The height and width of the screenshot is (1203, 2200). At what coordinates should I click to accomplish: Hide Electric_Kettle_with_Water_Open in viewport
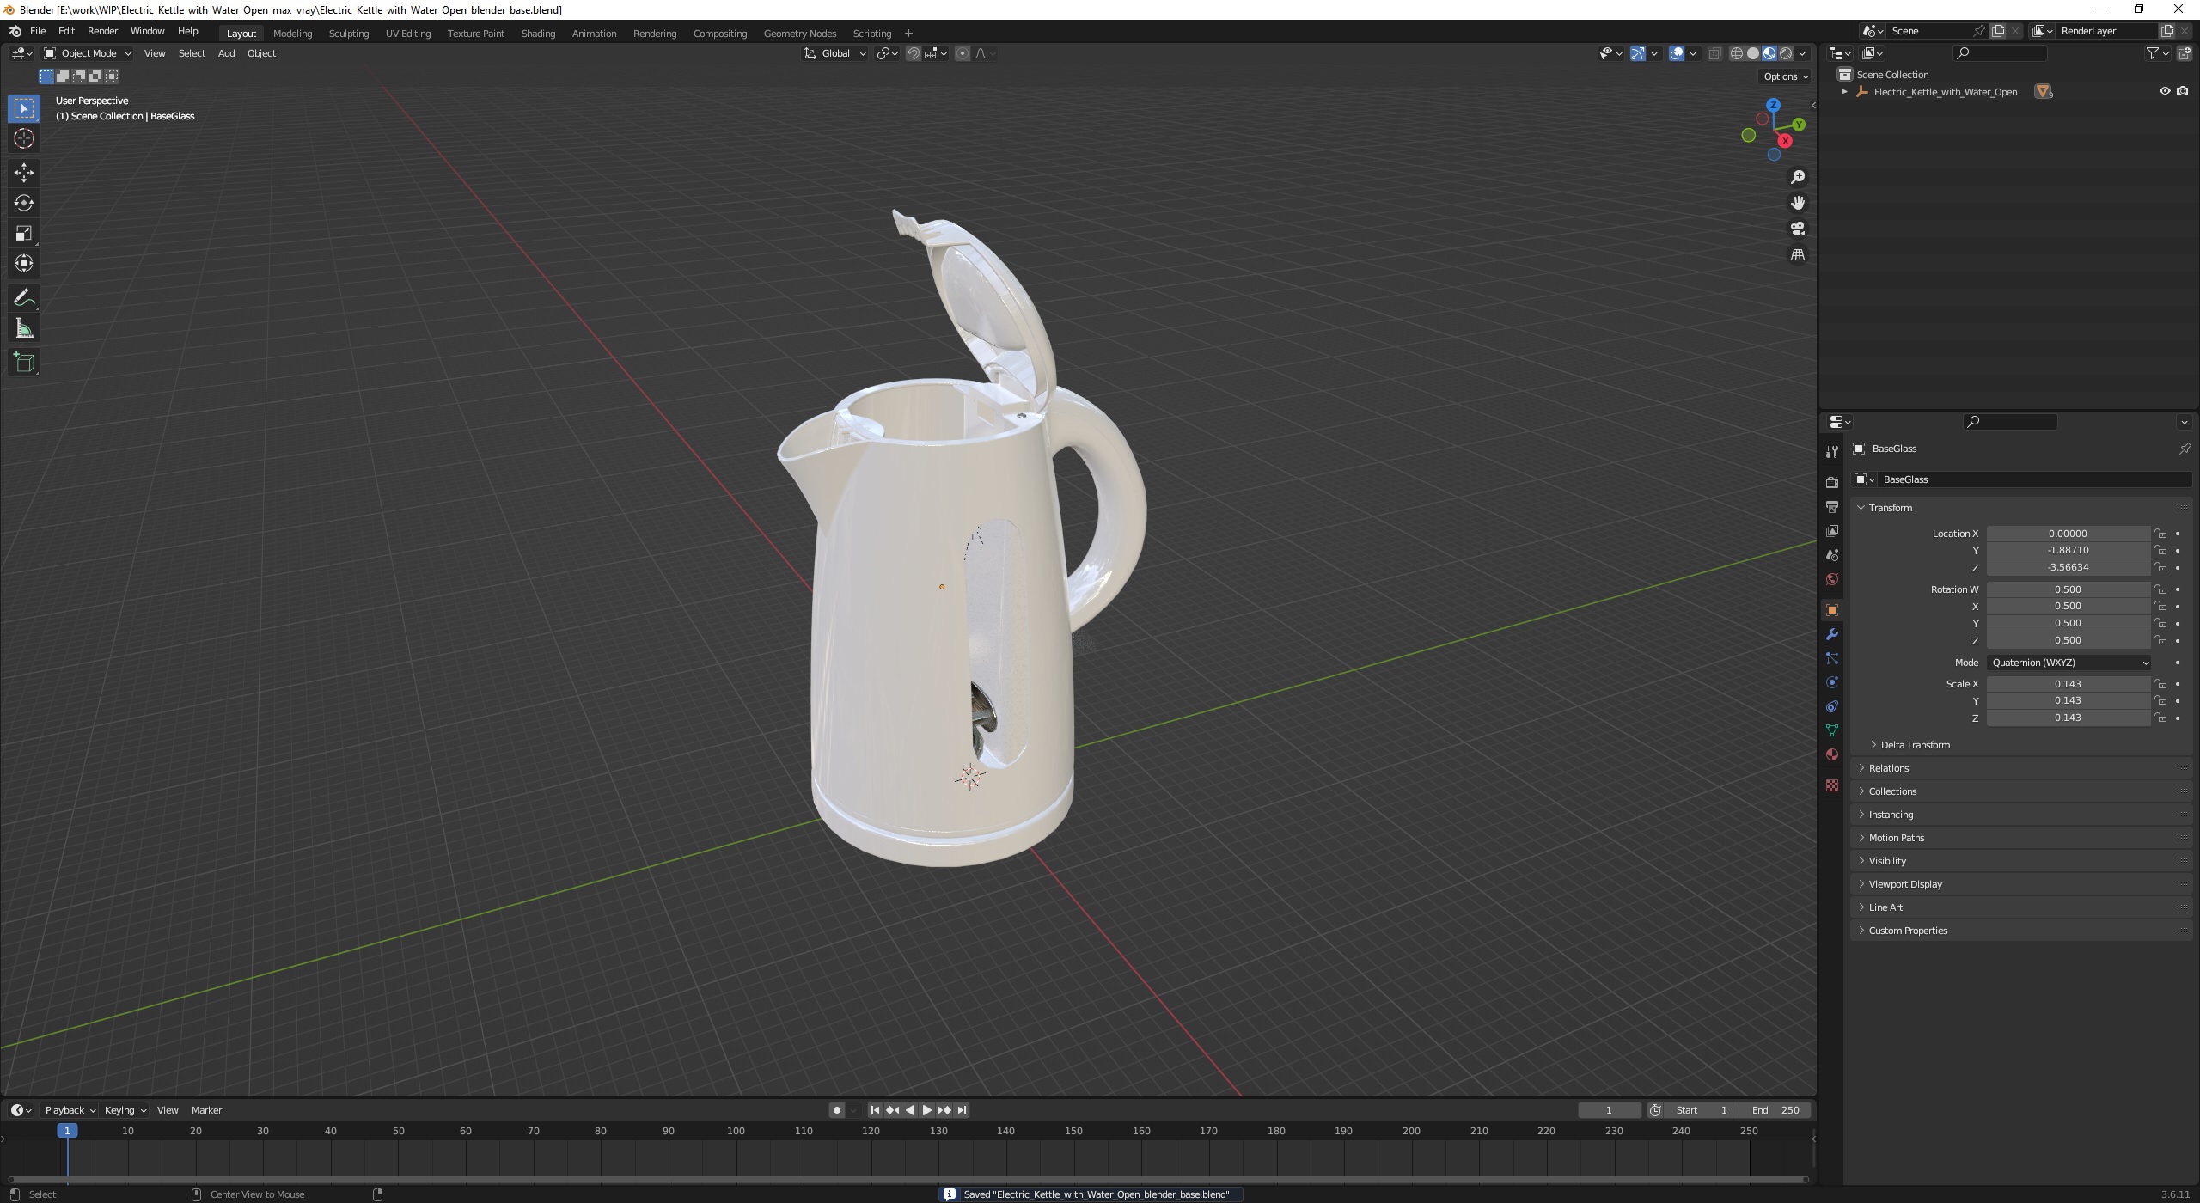tap(2164, 91)
